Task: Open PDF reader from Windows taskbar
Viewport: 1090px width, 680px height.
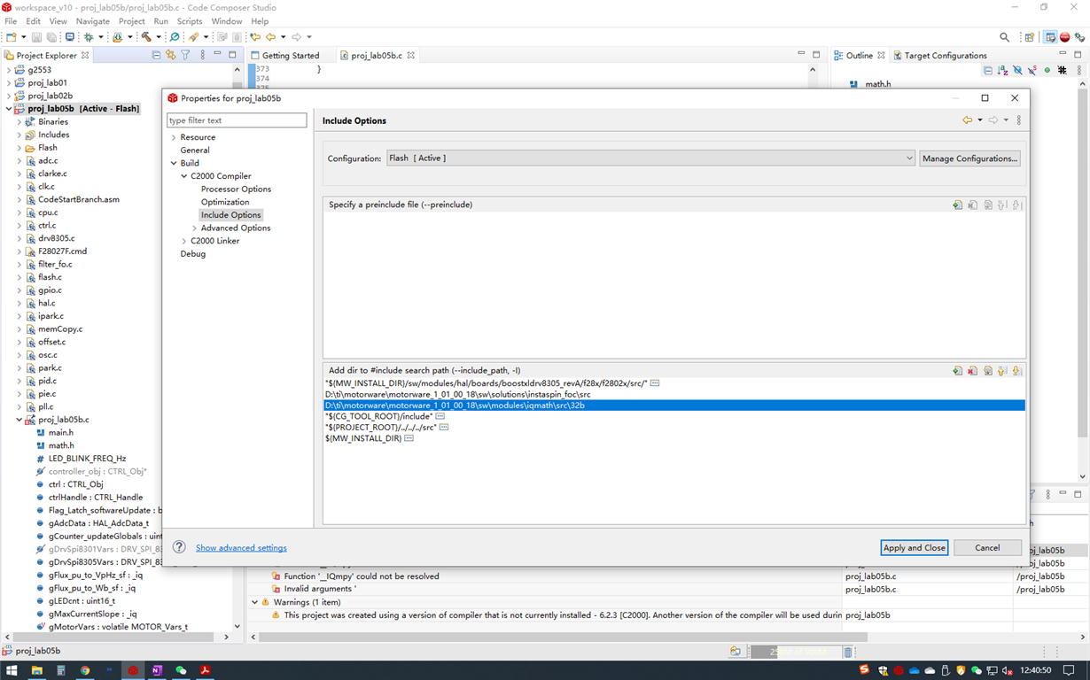Action: (x=205, y=670)
